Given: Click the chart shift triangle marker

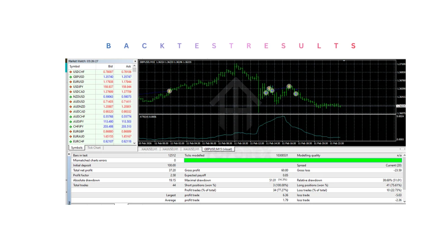Looking at the screenshot, I should tap(344, 61).
